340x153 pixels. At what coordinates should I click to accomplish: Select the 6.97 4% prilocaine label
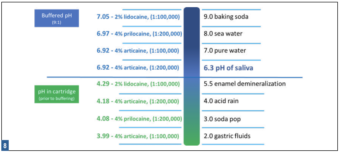point(139,34)
